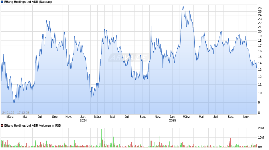Click price axis value 26

point(260,8)
